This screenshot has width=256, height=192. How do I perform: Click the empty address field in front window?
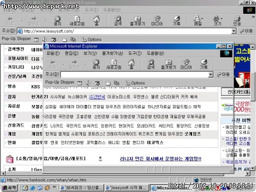tap(135, 75)
